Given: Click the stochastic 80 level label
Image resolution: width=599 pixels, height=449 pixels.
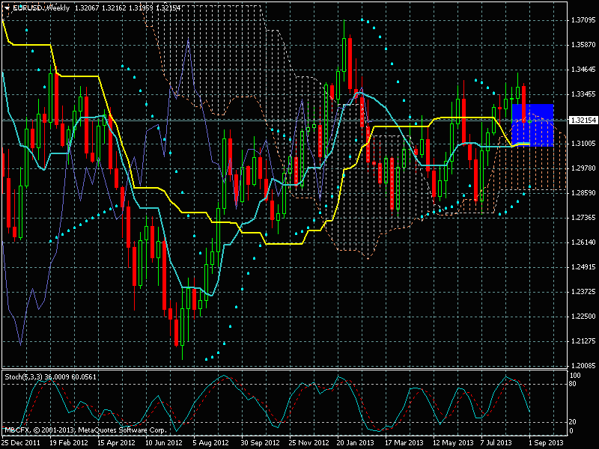Looking at the screenshot, I should click(x=574, y=383).
